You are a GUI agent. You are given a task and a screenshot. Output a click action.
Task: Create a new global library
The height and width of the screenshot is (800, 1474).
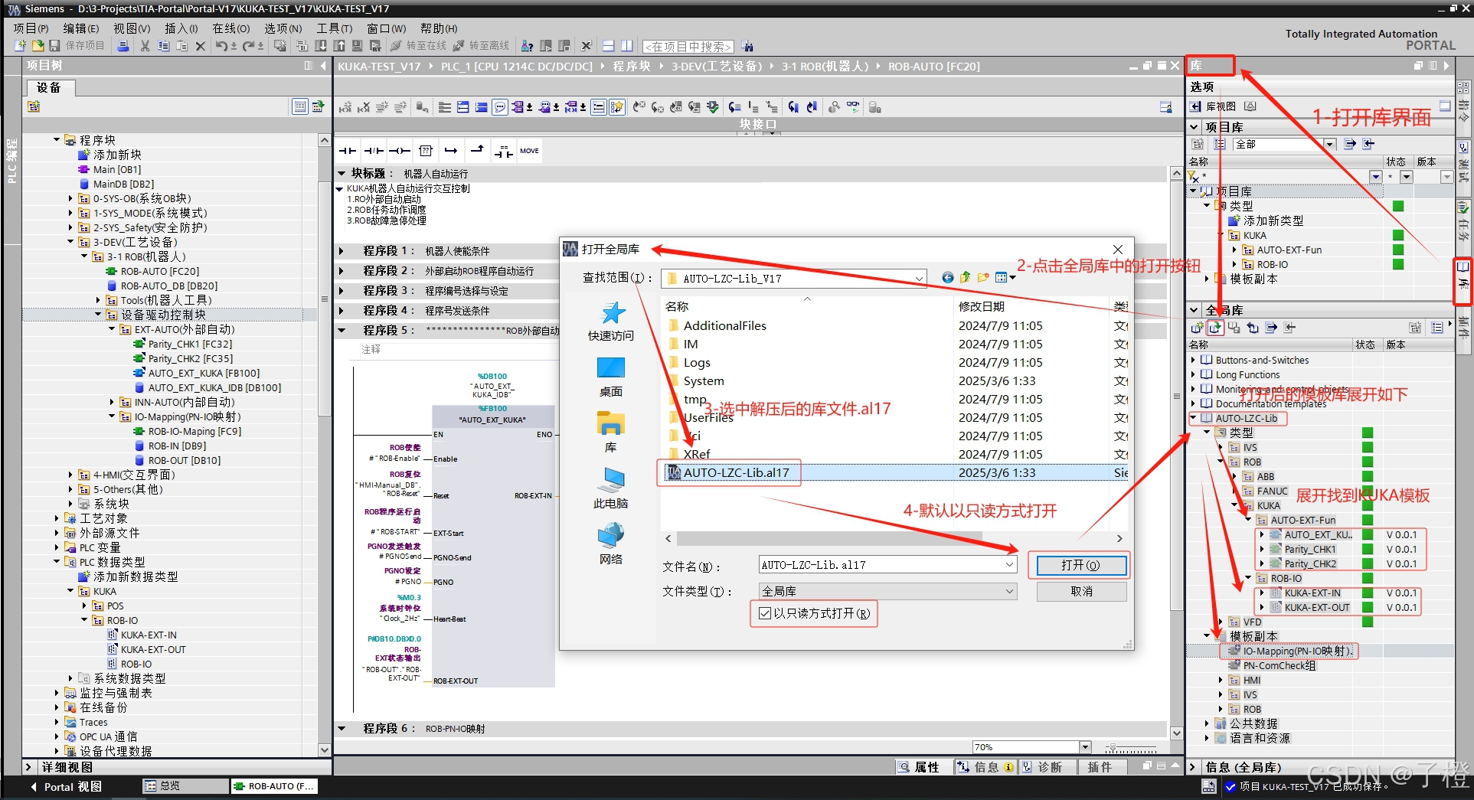tap(1198, 328)
